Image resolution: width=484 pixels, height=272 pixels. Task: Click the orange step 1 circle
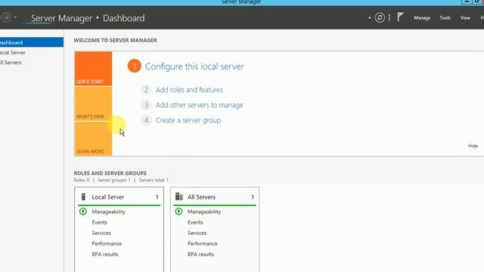(x=135, y=66)
